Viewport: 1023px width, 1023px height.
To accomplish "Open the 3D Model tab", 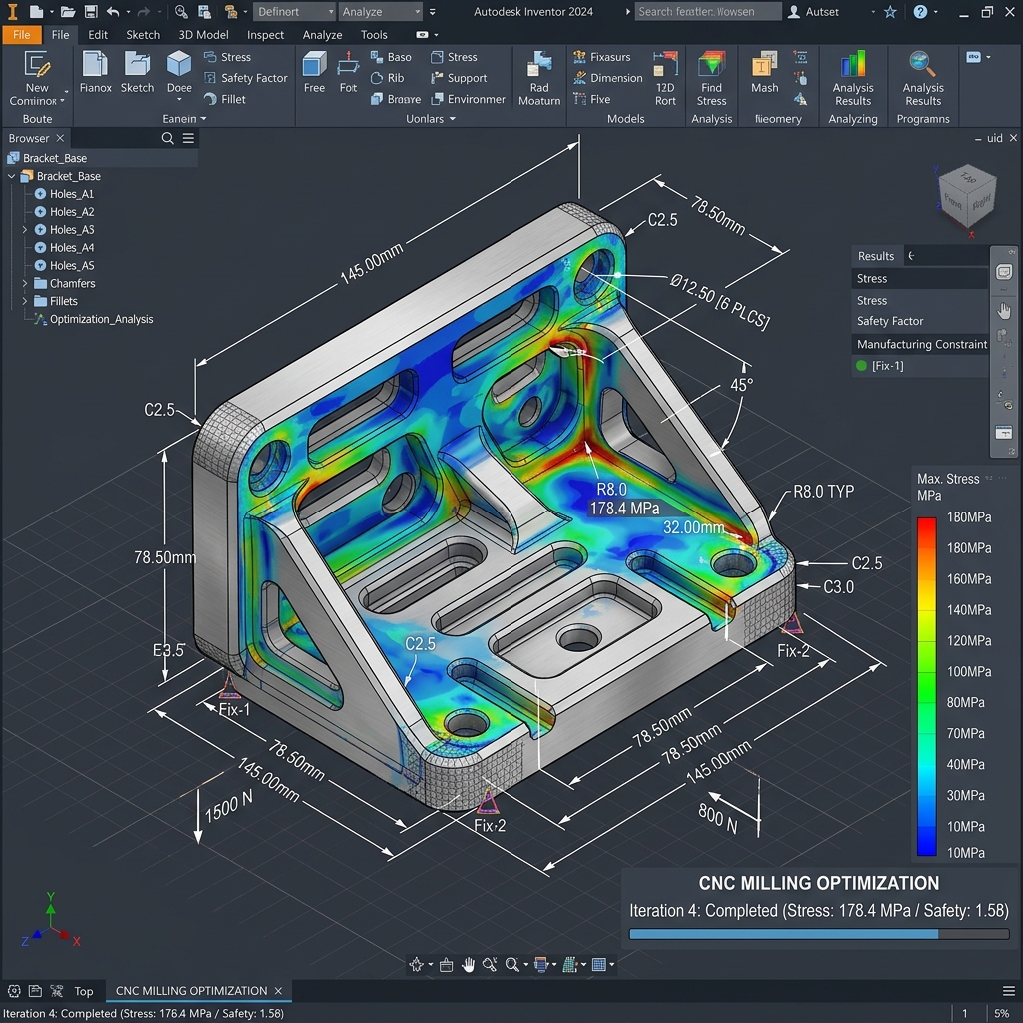I will point(203,35).
